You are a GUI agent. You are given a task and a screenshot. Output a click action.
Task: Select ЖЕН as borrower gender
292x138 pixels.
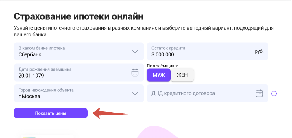182,75
